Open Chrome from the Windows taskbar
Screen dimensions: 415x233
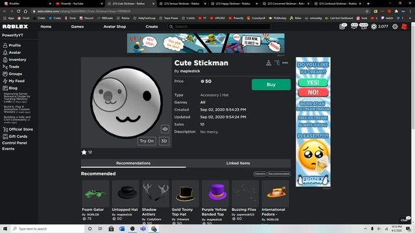[x=154, y=228]
